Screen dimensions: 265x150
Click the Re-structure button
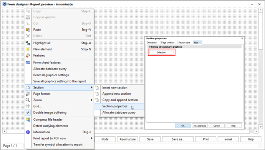pyautogui.click(x=128, y=139)
